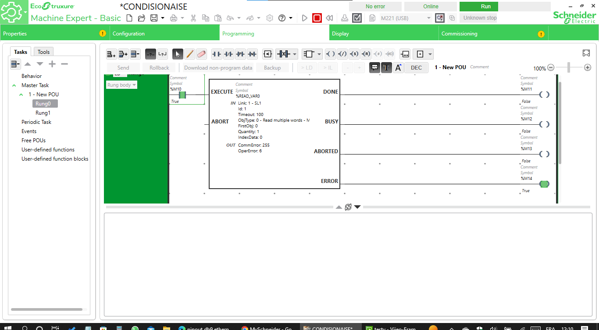Select the Tasks tab in left panel
This screenshot has width=599, height=330.
click(x=21, y=52)
